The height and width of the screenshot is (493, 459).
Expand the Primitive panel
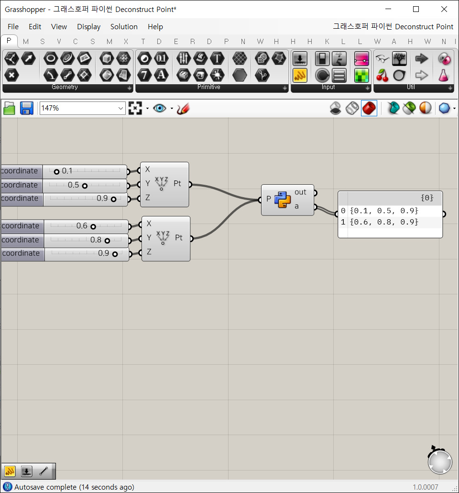(284, 89)
